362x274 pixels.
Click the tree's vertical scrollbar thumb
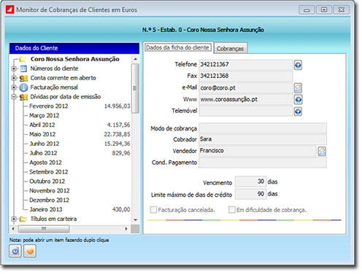pyautogui.click(x=135, y=88)
